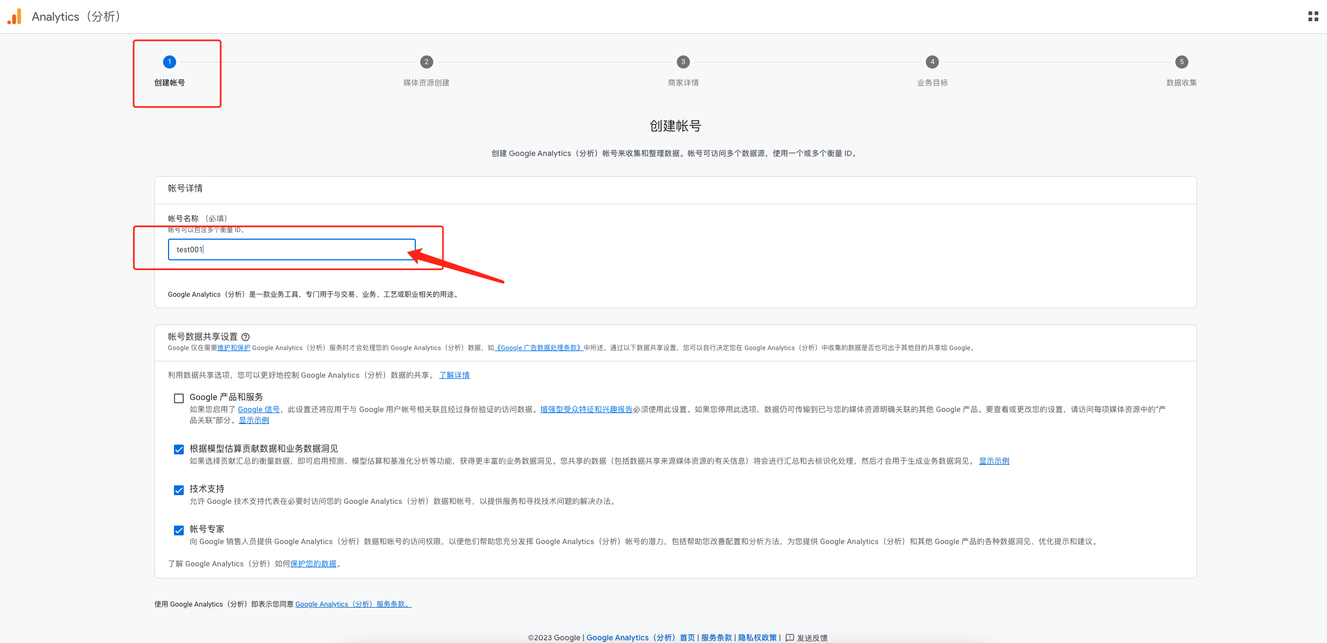Click 显示示例 under Google 产品和服务

[254, 420]
